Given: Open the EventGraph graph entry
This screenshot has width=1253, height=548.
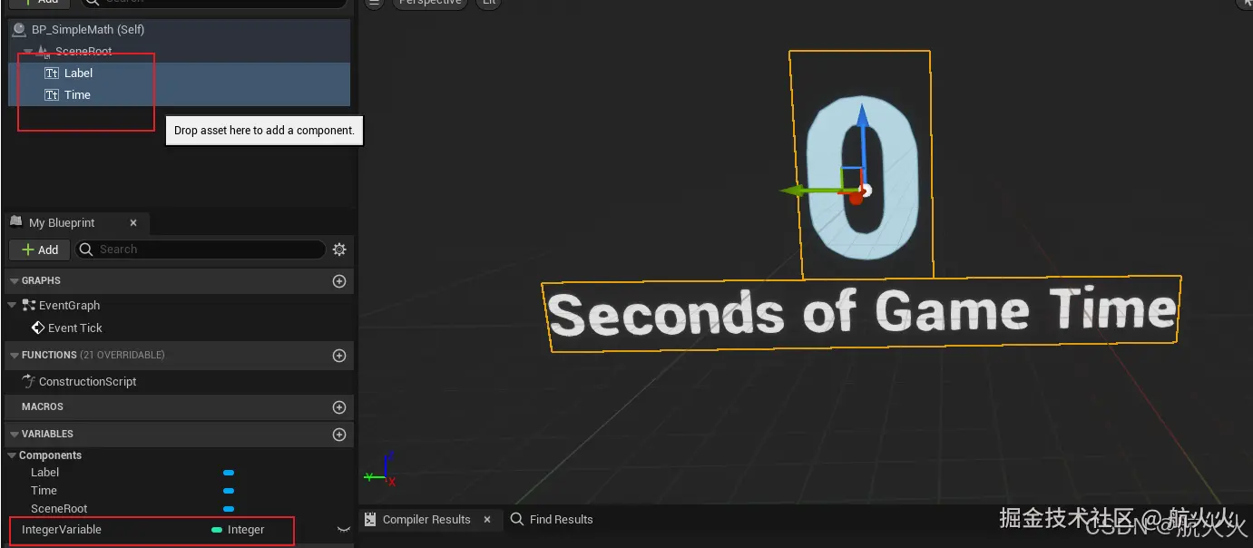Looking at the screenshot, I should pyautogui.click(x=69, y=305).
